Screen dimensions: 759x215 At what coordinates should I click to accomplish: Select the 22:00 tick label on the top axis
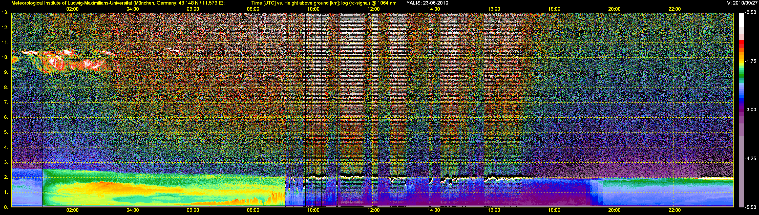point(674,9)
